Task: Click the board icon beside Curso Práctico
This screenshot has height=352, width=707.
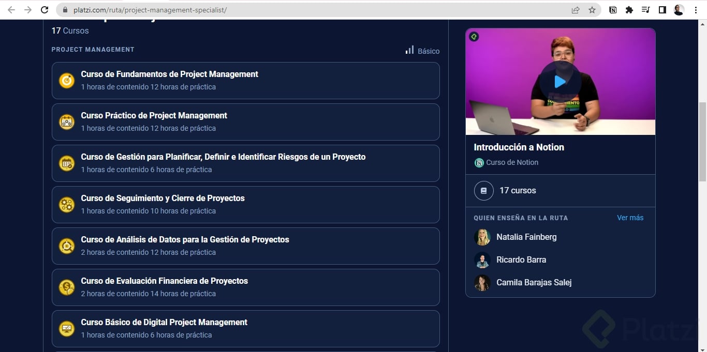Action: click(67, 122)
